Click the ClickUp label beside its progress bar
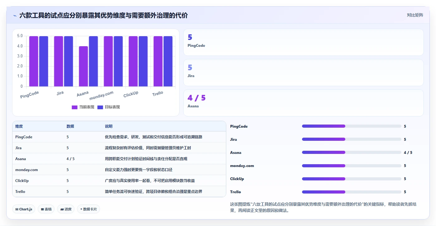Image resolution: width=436 pixels, height=226 pixels. click(x=237, y=179)
